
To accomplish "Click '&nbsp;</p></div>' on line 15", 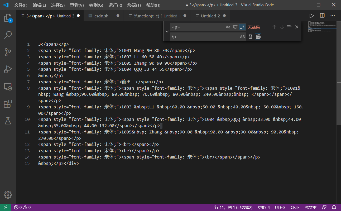I will (59, 163).
